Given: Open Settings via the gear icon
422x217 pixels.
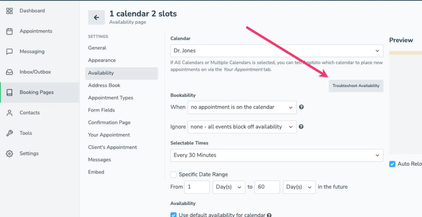Looking at the screenshot, I should pos(9,153).
